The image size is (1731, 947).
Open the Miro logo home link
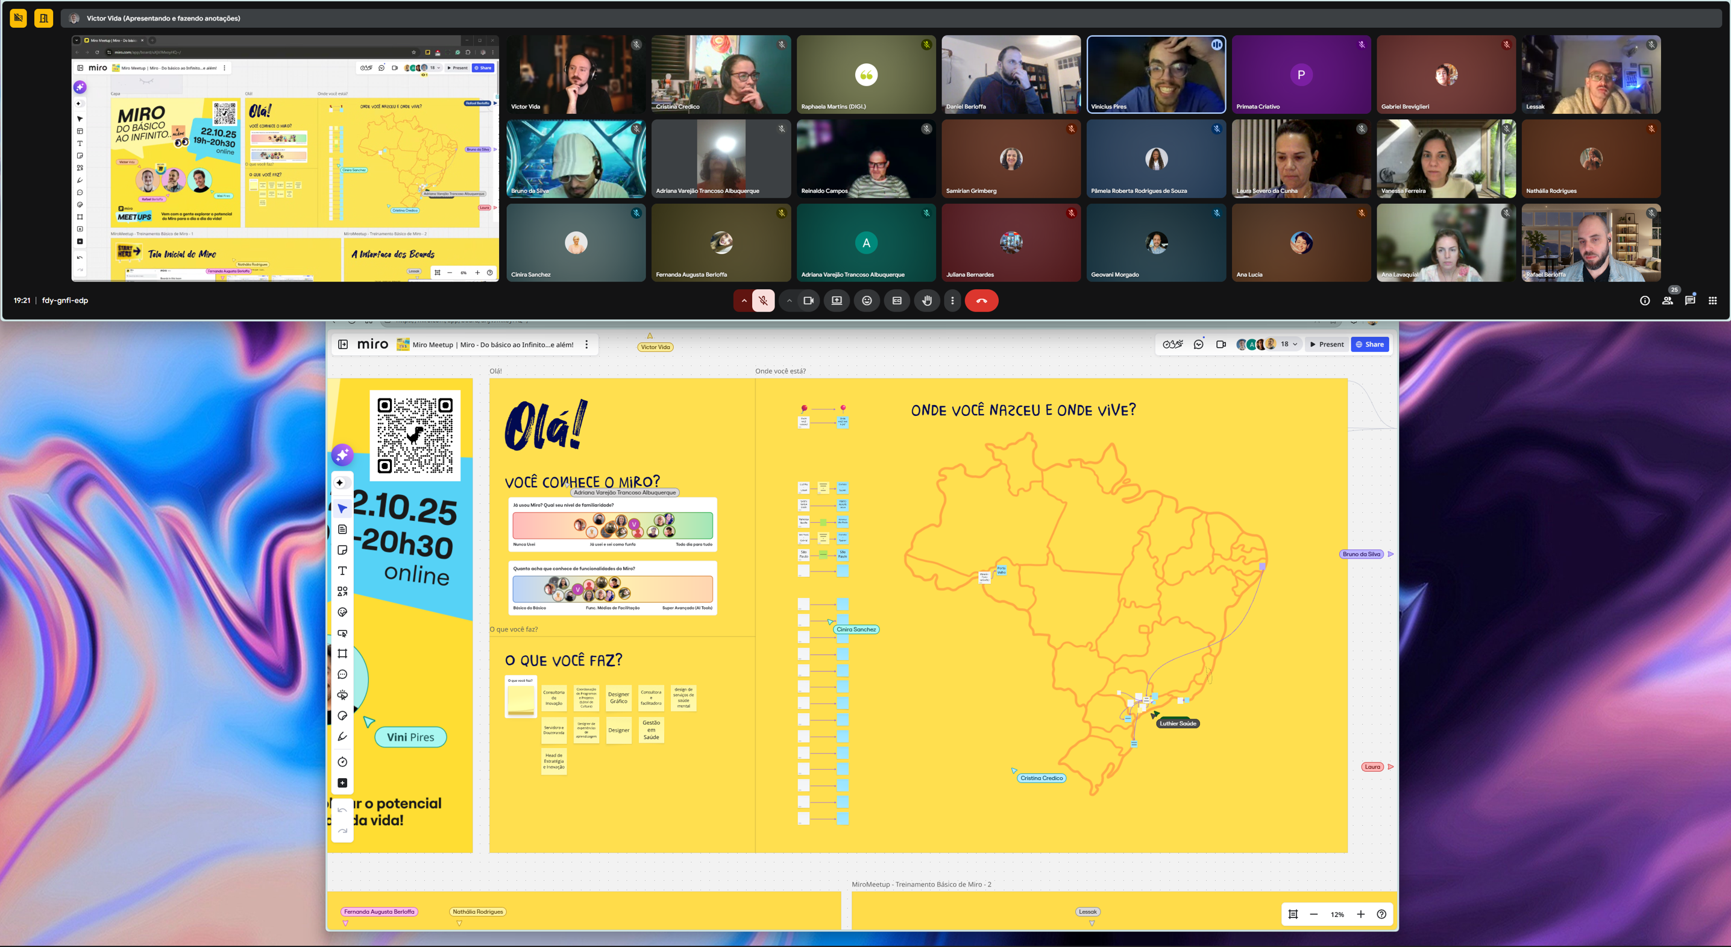tap(372, 344)
